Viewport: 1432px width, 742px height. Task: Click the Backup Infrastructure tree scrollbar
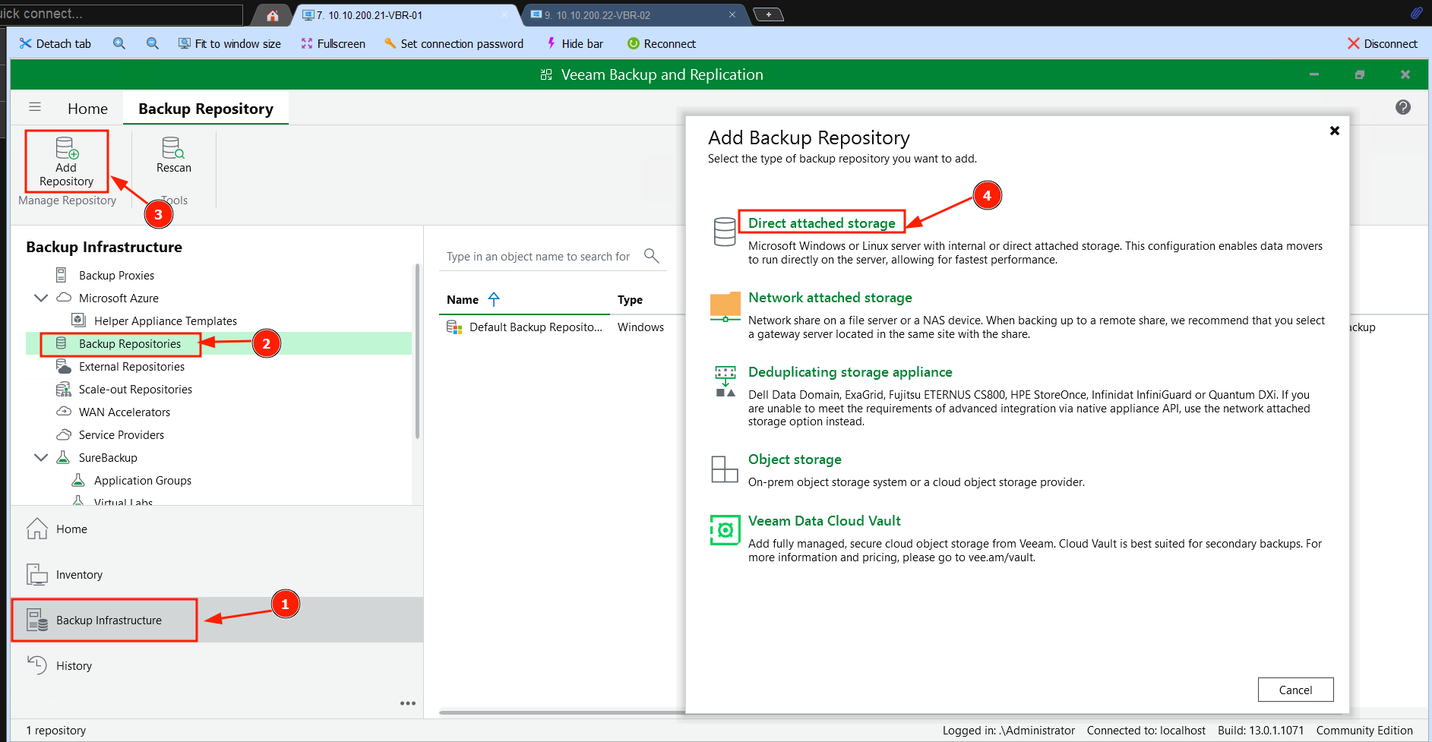pyautogui.click(x=417, y=351)
